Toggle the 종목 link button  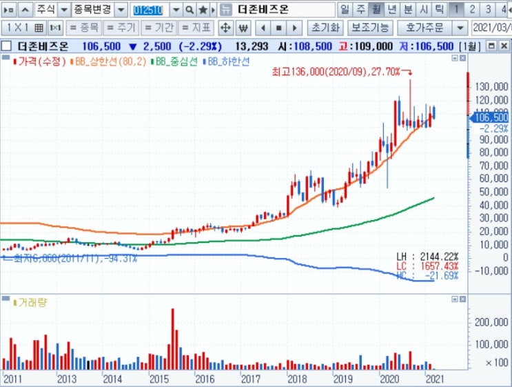click(x=84, y=28)
